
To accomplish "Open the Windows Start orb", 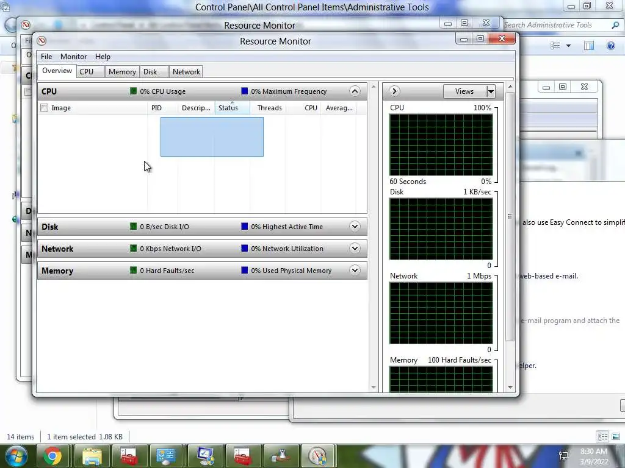I will [x=16, y=456].
